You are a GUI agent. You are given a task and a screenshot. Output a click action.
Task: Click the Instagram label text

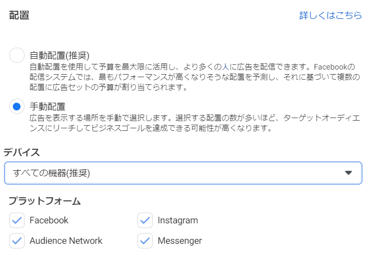point(177,220)
